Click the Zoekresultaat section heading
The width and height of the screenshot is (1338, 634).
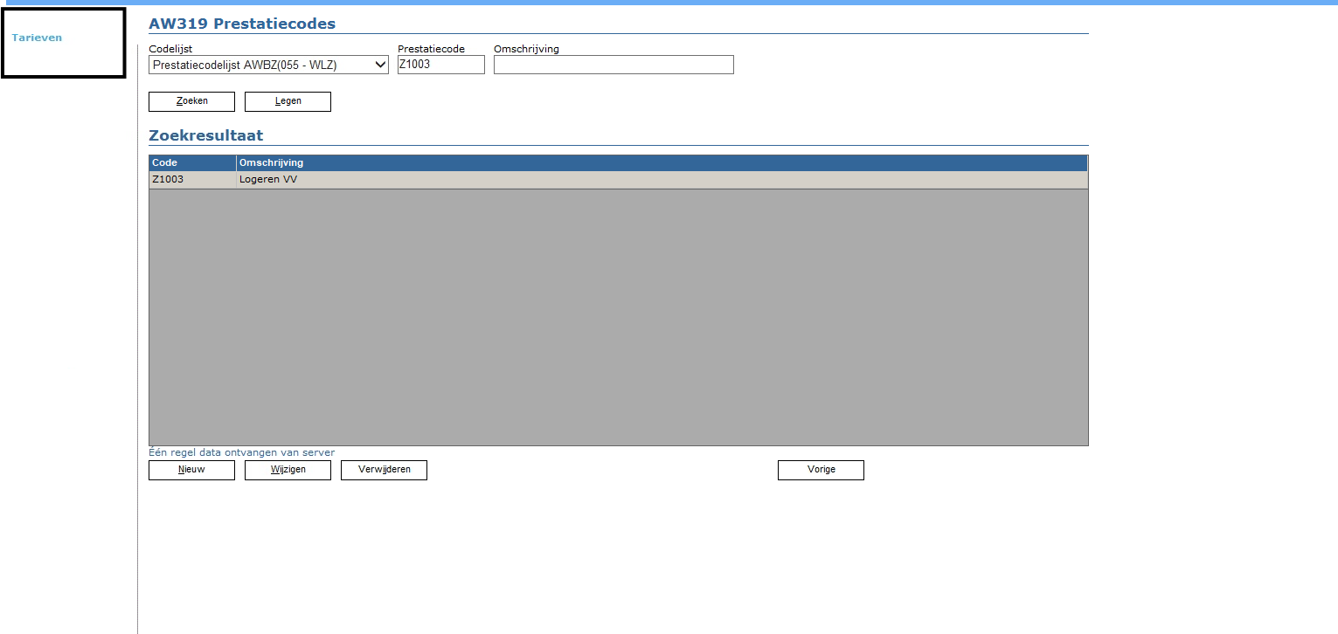[x=205, y=135]
